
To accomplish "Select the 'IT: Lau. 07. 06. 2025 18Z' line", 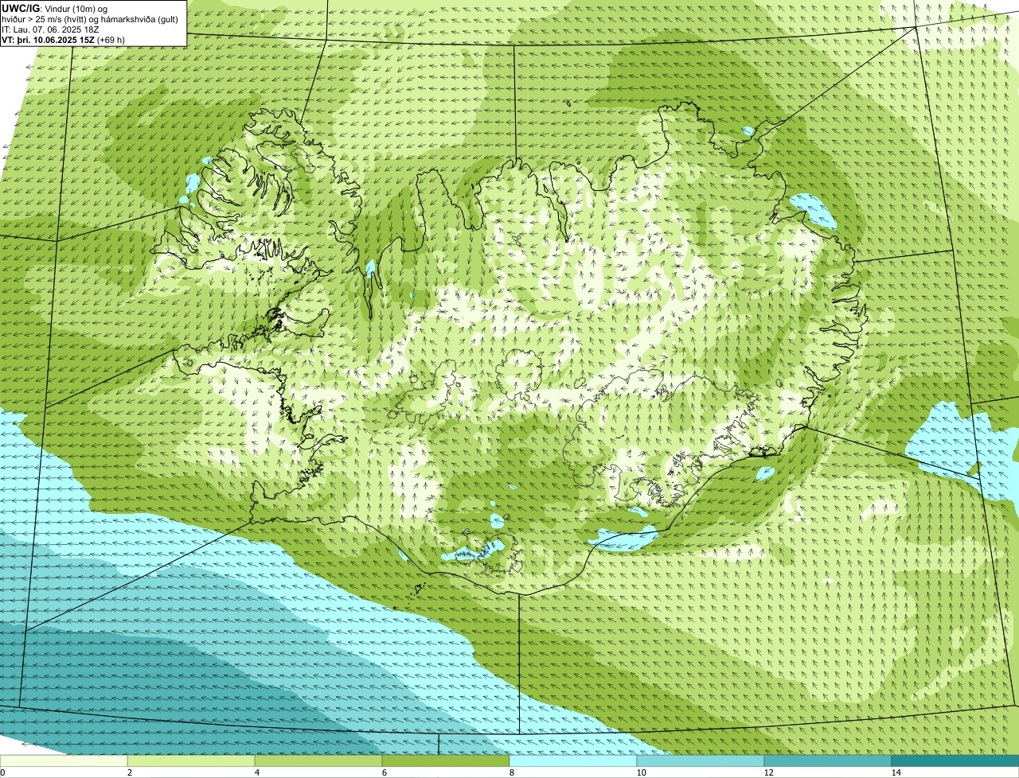I will click(50, 29).
